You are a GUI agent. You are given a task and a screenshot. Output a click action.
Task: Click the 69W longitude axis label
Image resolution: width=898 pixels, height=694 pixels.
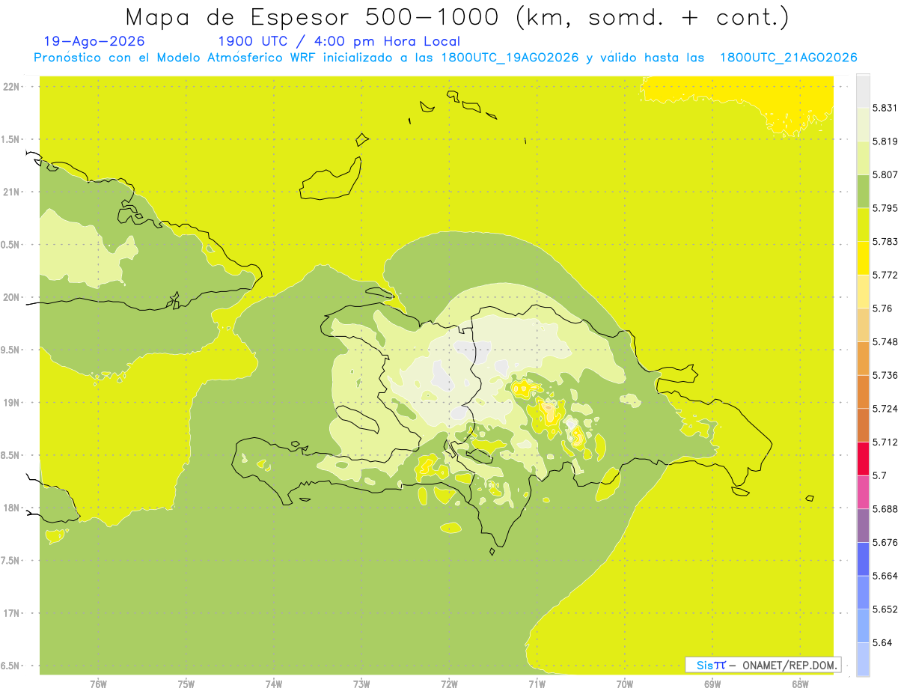[x=712, y=684]
